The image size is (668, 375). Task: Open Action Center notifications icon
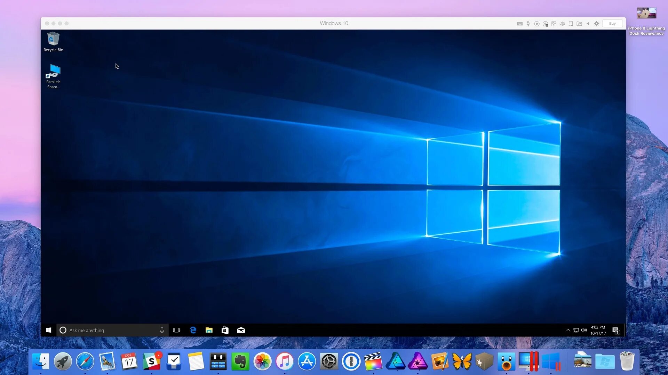click(615, 330)
